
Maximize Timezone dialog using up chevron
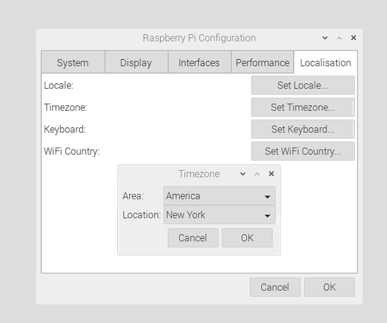[x=257, y=174]
